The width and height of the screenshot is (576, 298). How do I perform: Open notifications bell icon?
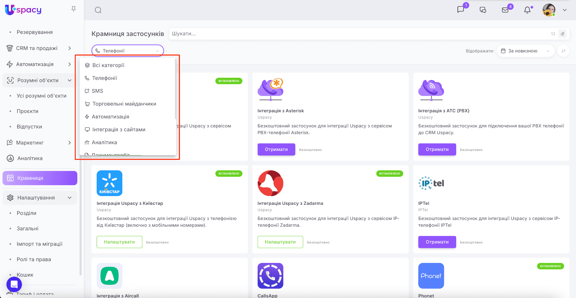(527, 10)
